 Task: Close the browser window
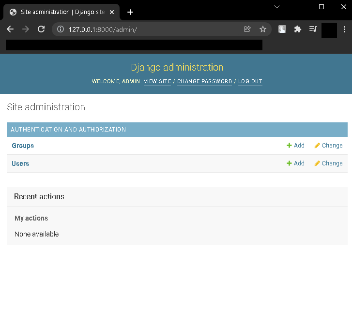coord(344,7)
